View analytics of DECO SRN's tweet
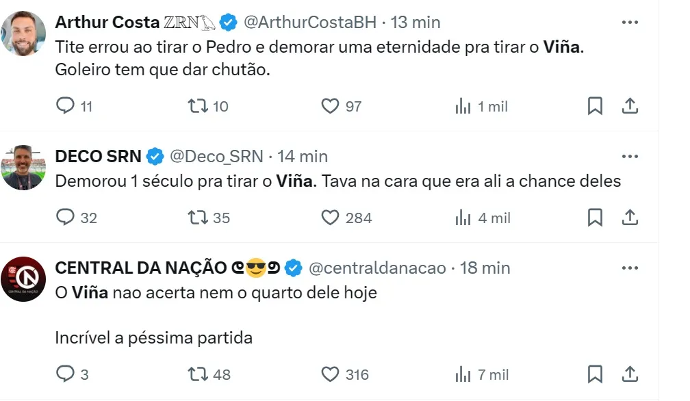This screenshot has height=401, width=690. click(463, 218)
